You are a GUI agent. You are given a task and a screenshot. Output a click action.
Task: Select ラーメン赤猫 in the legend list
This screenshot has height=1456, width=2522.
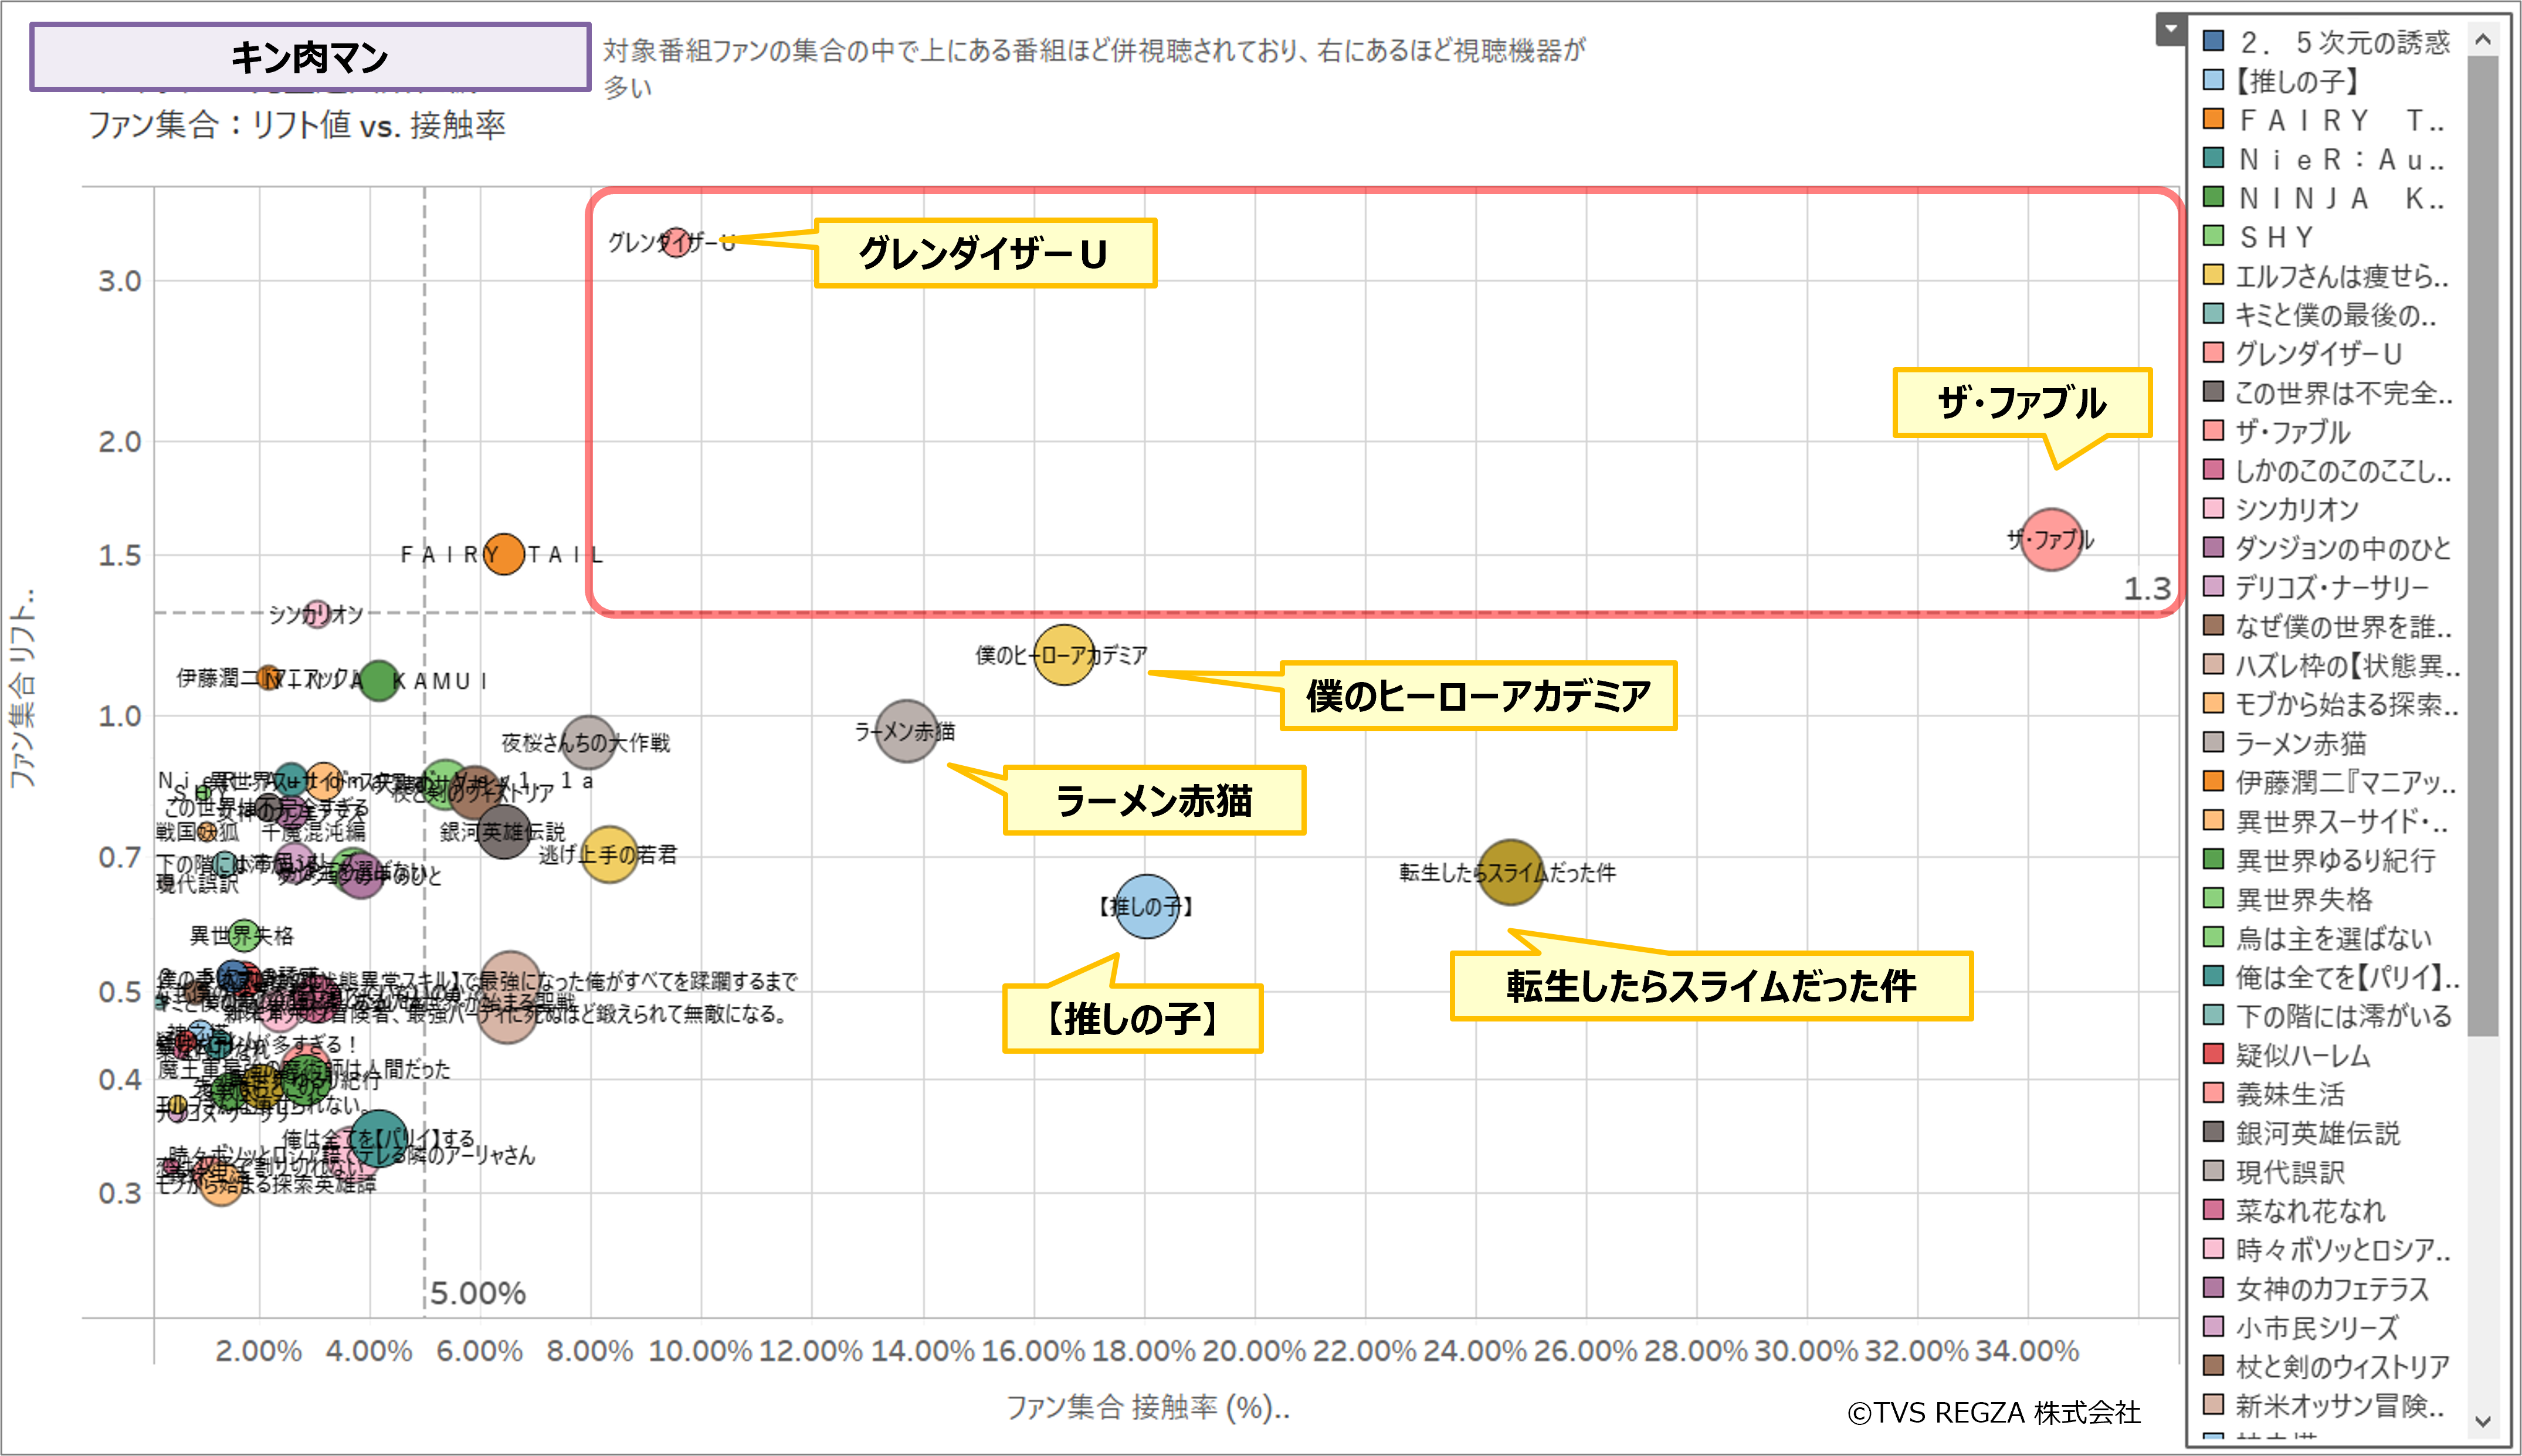coord(2300,743)
